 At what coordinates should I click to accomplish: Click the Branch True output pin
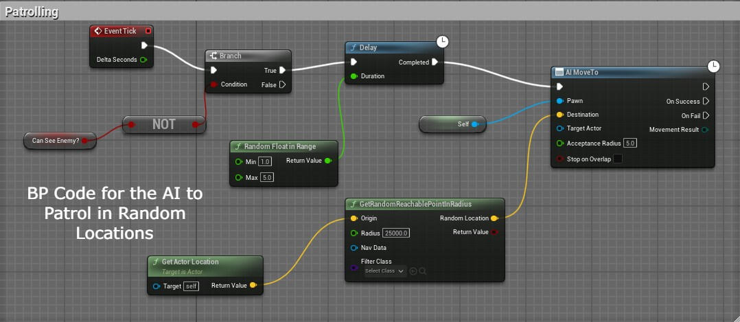pyautogui.click(x=282, y=70)
